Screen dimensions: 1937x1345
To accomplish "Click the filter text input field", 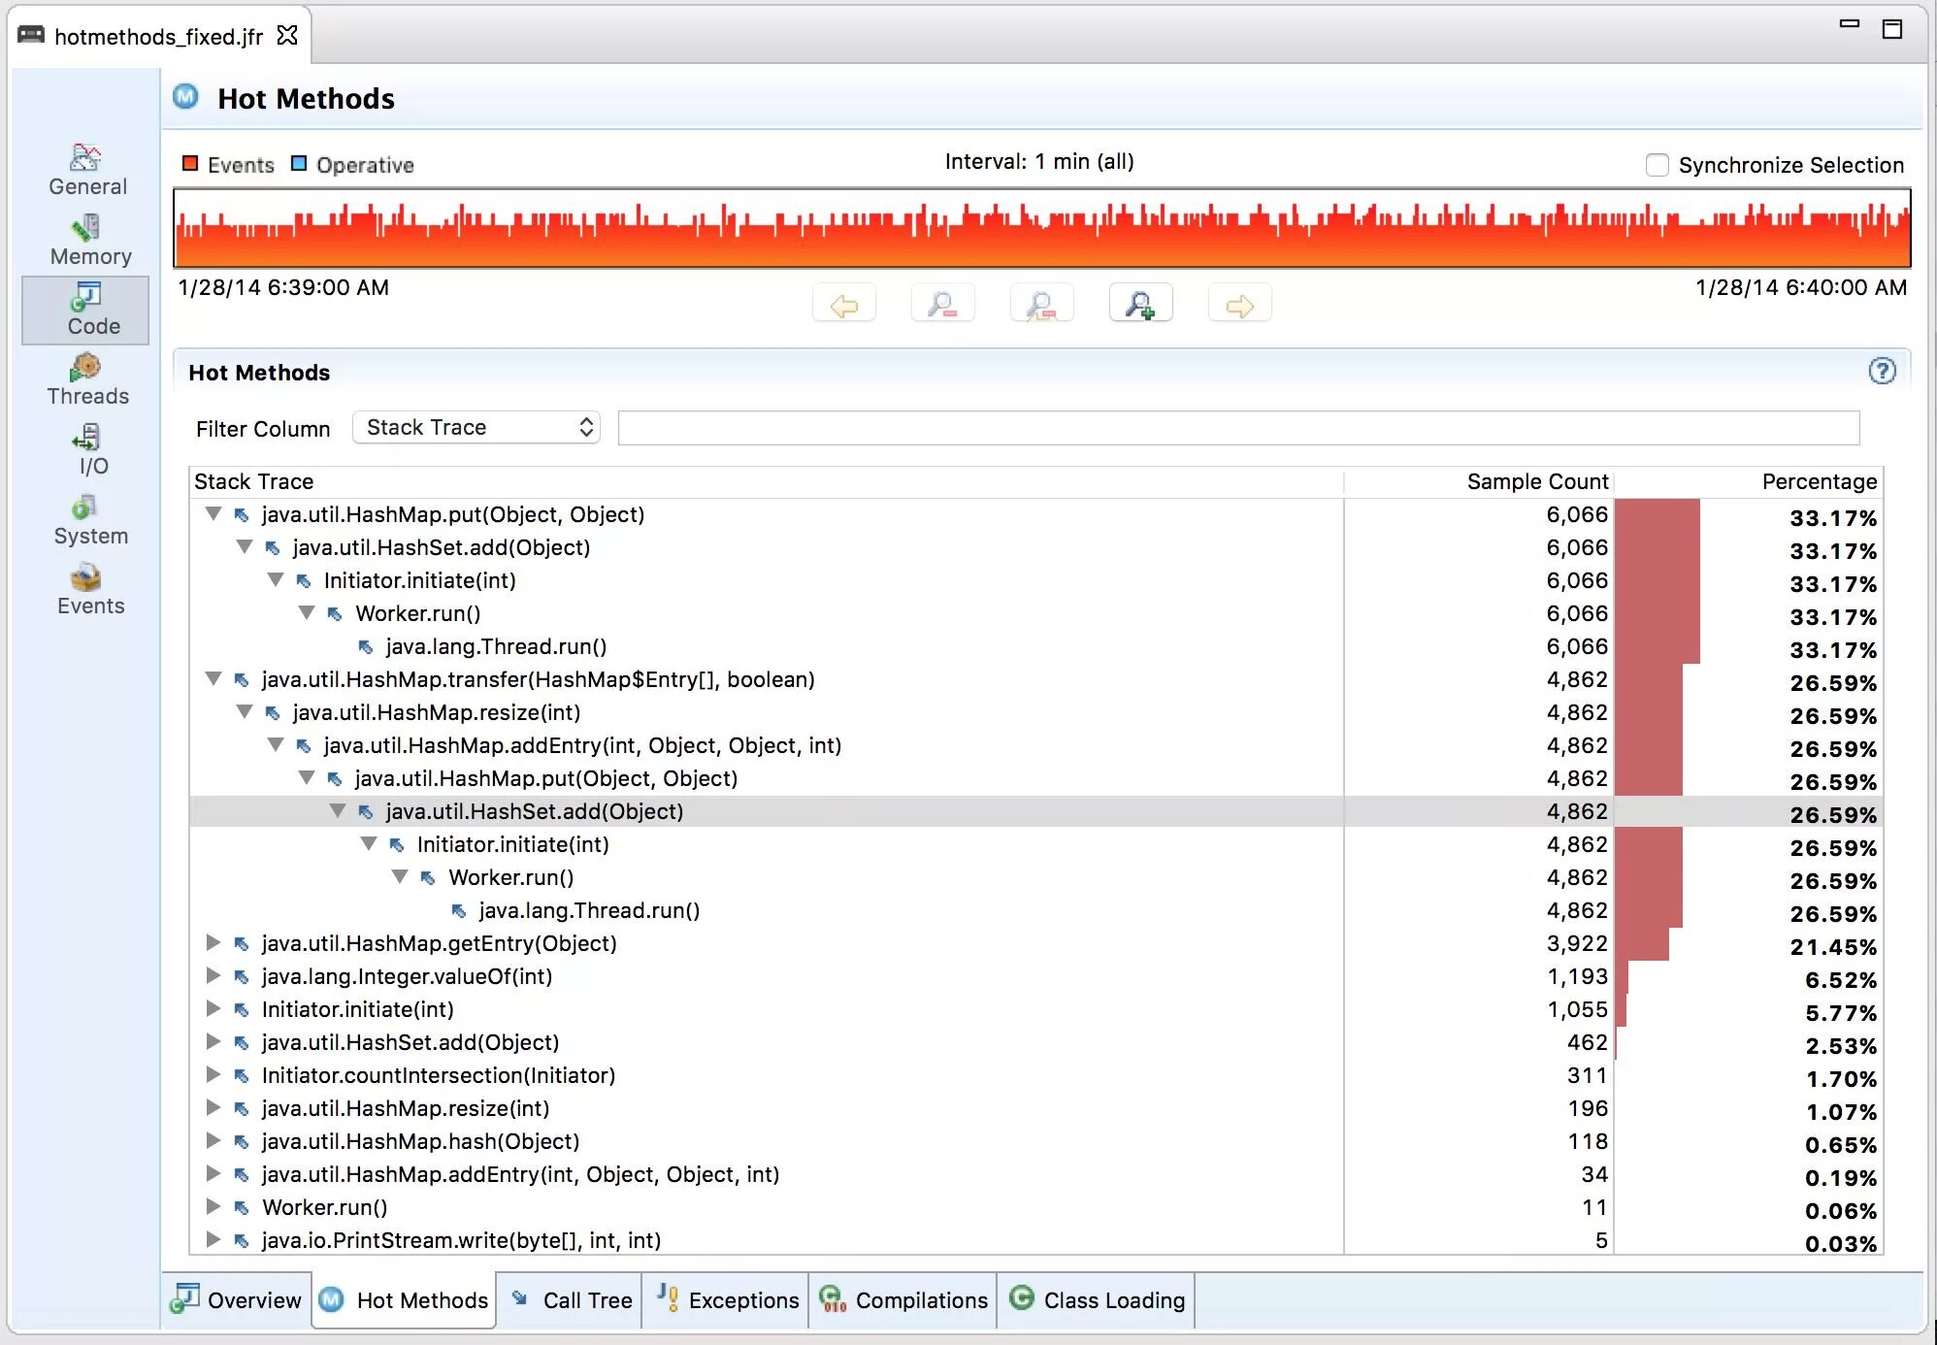I will (x=1237, y=428).
